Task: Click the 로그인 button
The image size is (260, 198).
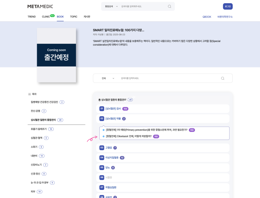Action: [228, 6]
